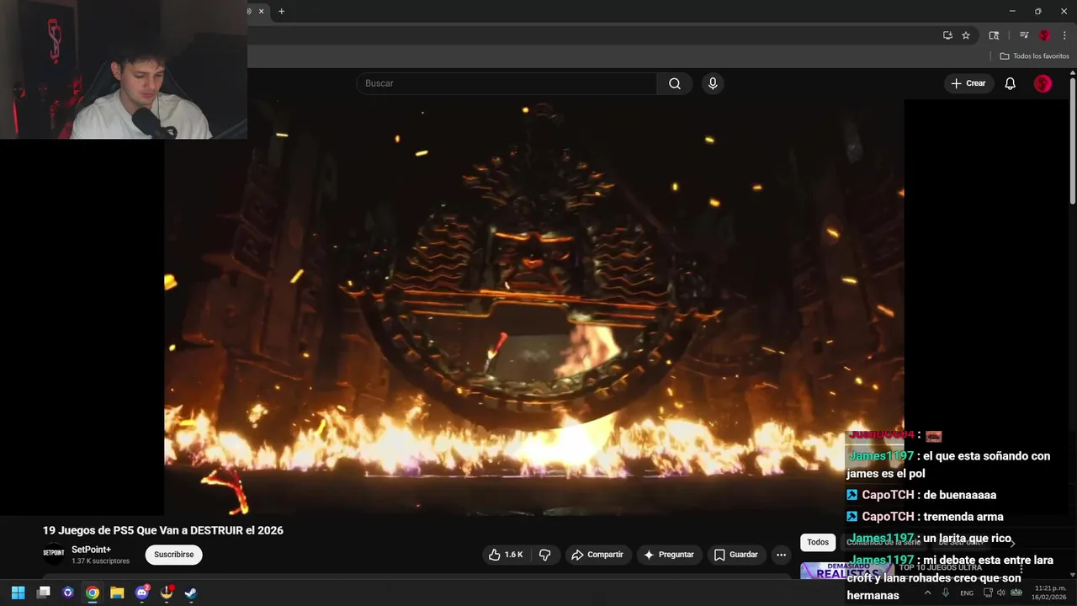The width and height of the screenshot is (1077, 606).
Task: Open a new tab with plus button
Action: (281, 11)
